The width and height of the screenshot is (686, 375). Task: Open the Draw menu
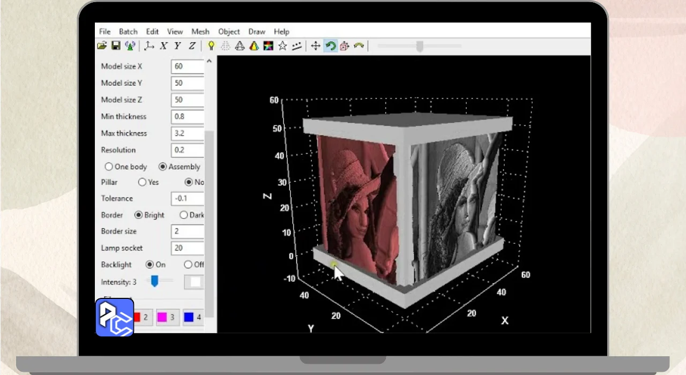point(257,32)
